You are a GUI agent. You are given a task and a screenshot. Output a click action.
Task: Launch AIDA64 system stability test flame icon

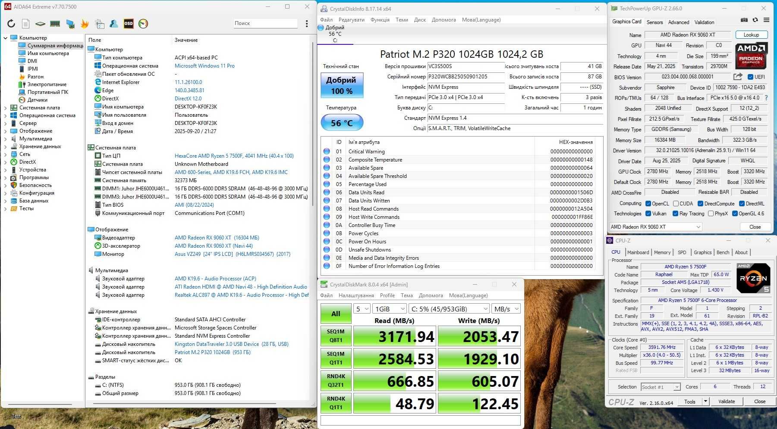[85, 24]
